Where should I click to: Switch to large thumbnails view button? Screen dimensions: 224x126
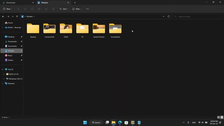click(222, 117)
